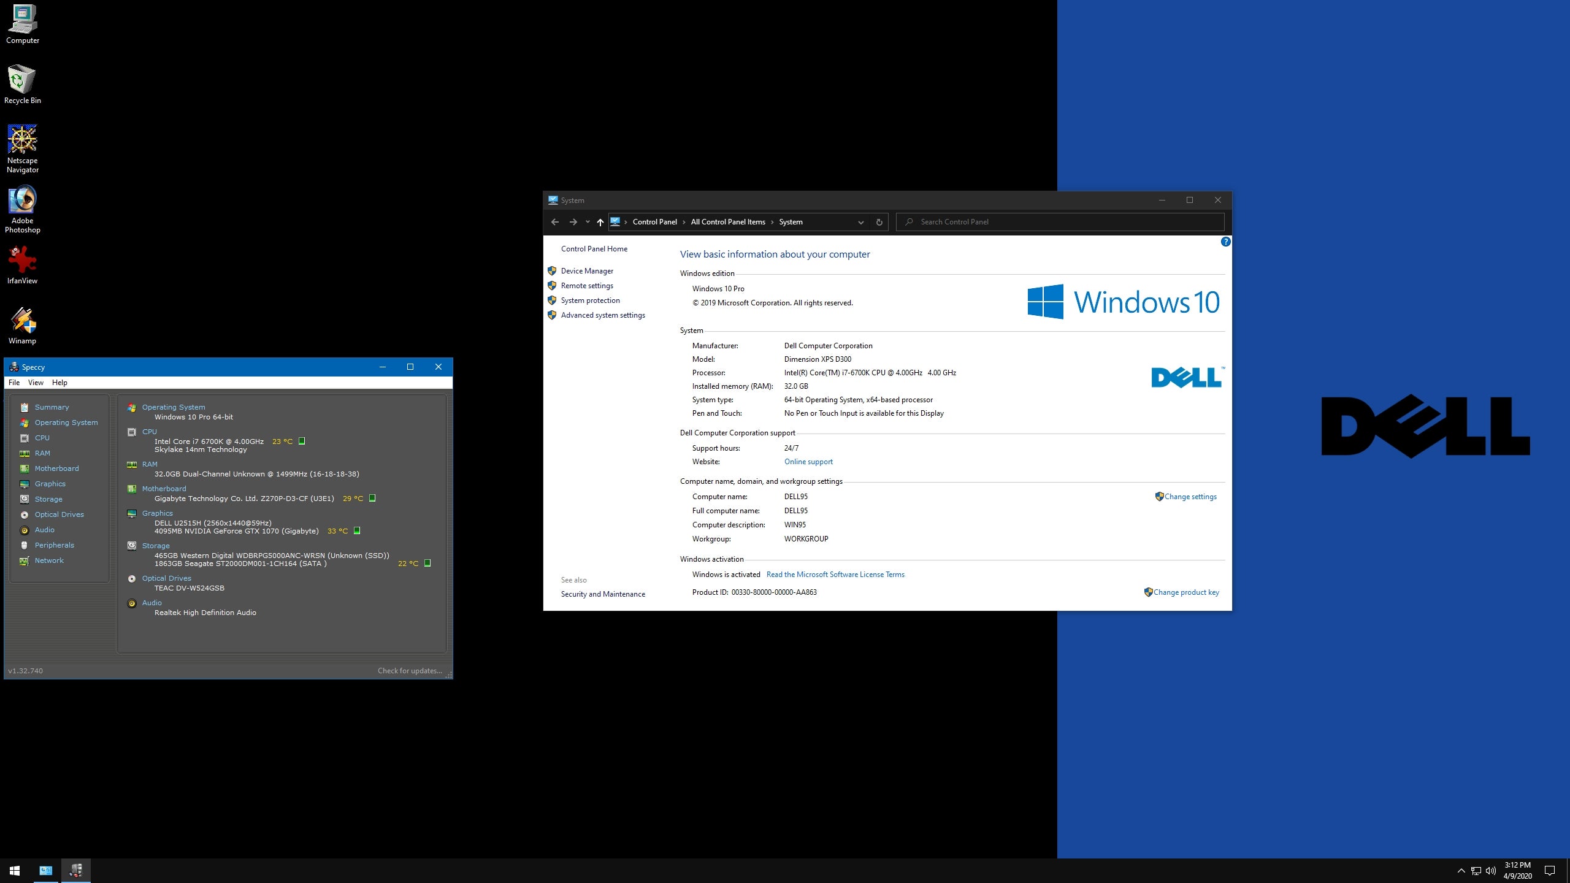Screen dimensions: 1570x883
Task: Expand the chevron before Control Panel breadcrumb
Action: tap(626, 222)
